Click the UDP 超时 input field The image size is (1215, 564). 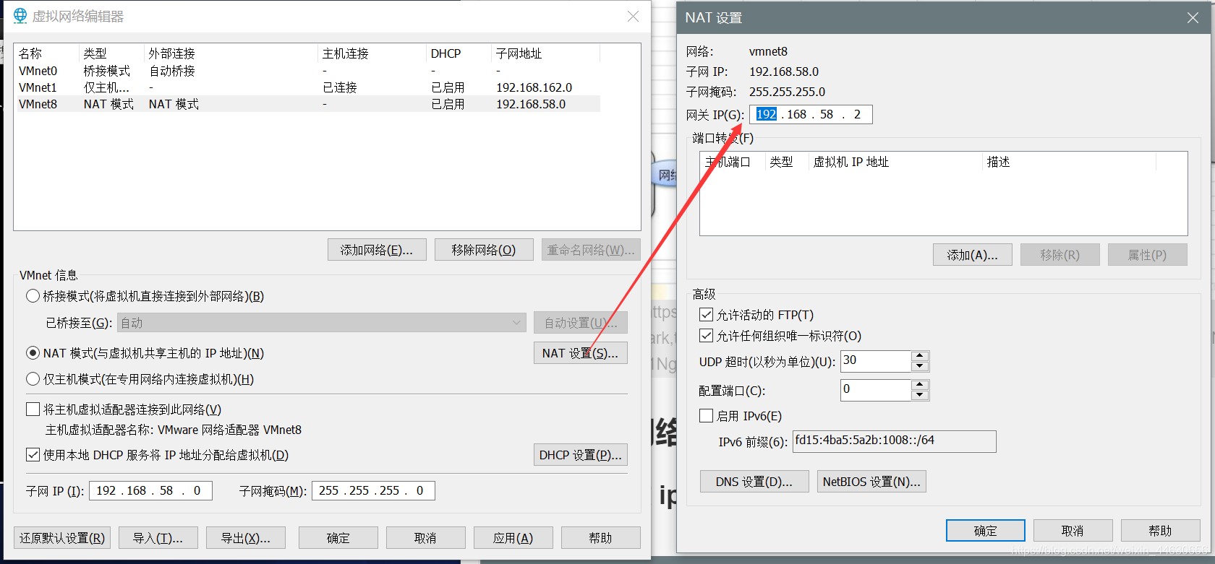click(876, 361)
